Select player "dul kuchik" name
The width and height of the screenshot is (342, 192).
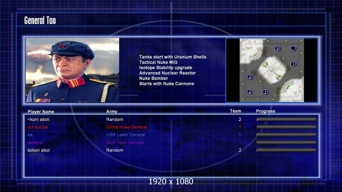point(38,127)
